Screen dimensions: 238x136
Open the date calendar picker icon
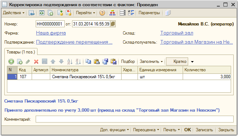(113, 24)
